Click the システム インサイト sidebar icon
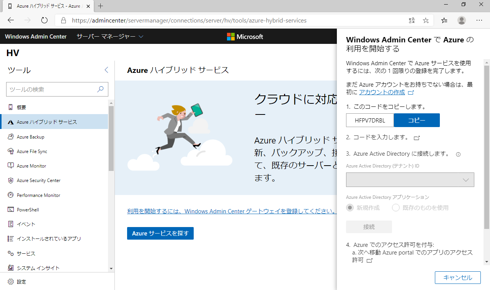This screenshot has height=290, width=490. tap(10, 268)
